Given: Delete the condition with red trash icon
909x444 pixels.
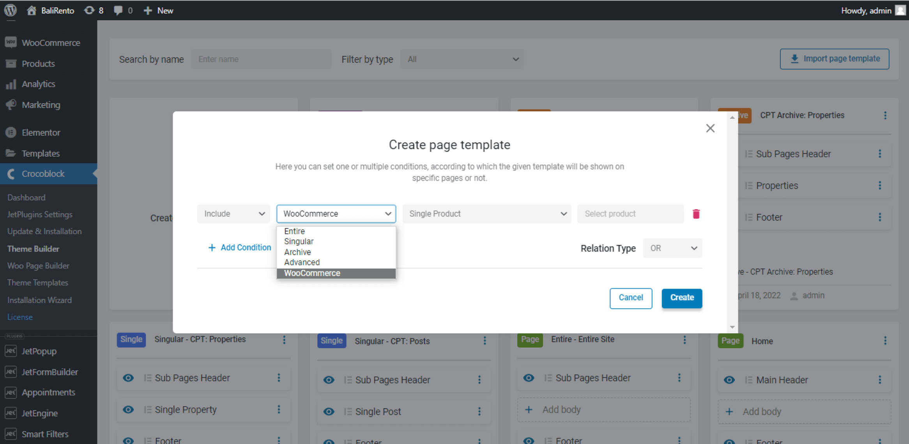Looking at the screenshot, I should pos(696,214).
